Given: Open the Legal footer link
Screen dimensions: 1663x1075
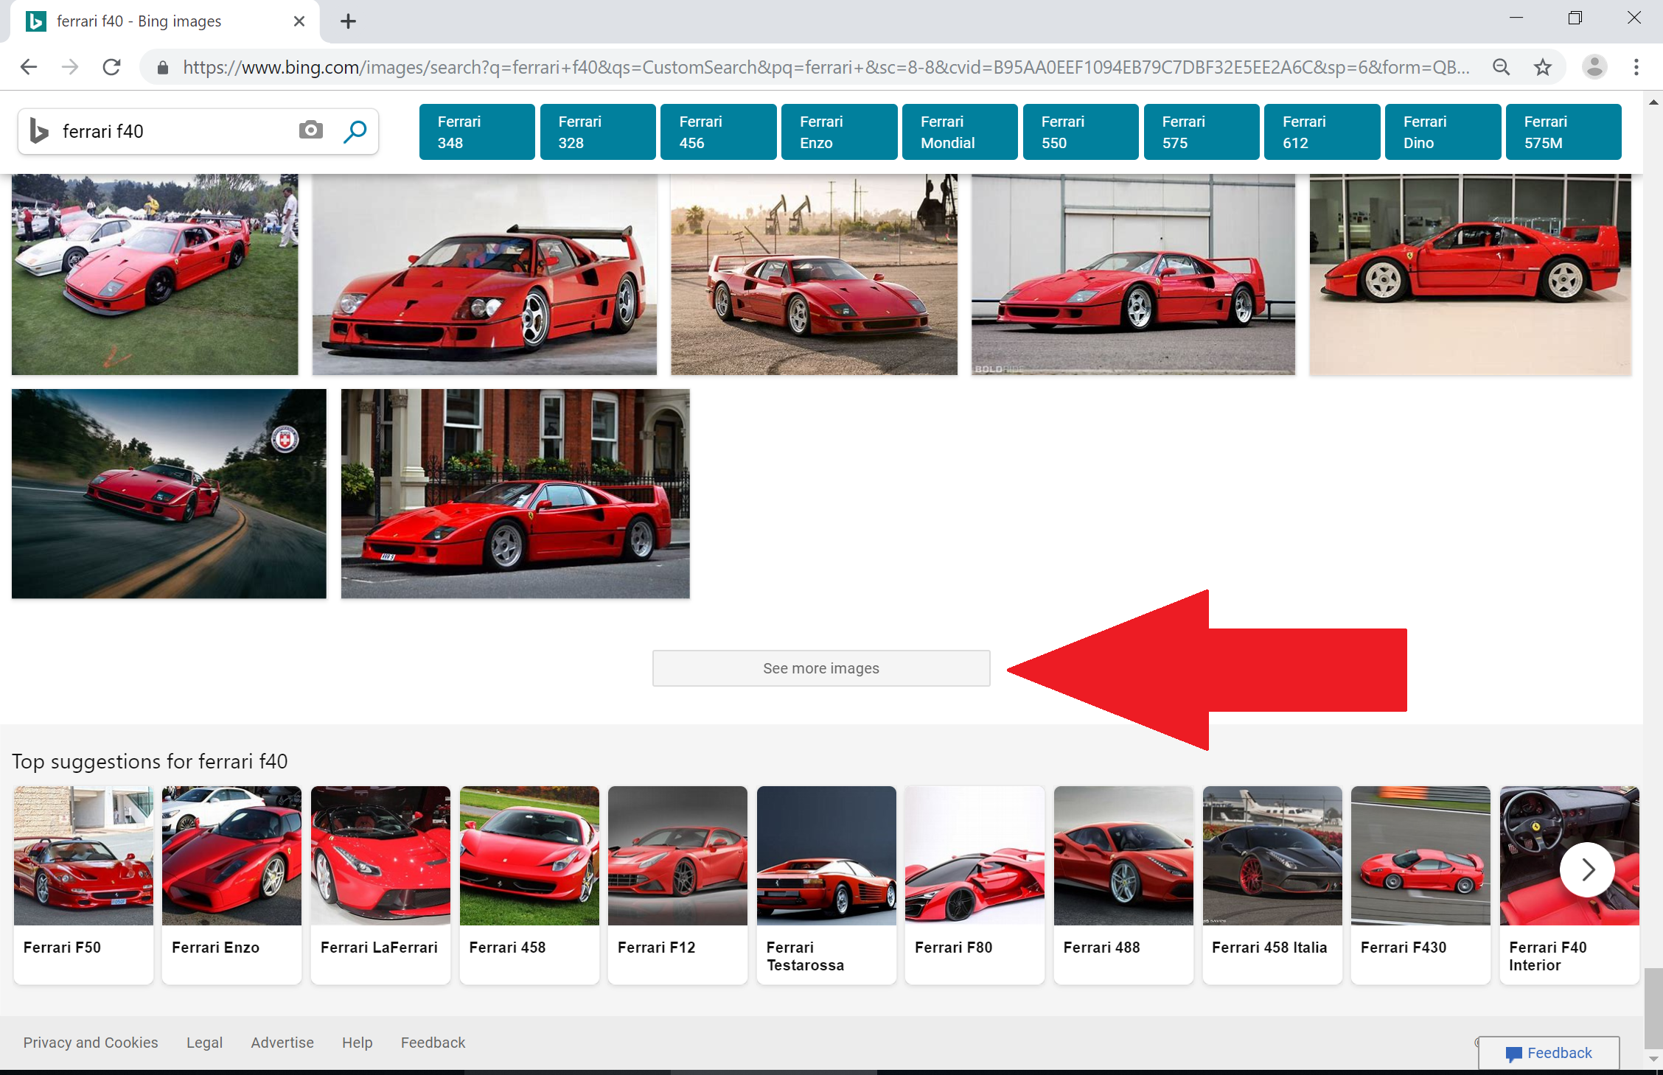Looking at the screenshot, I should (x=204, y=1043).
